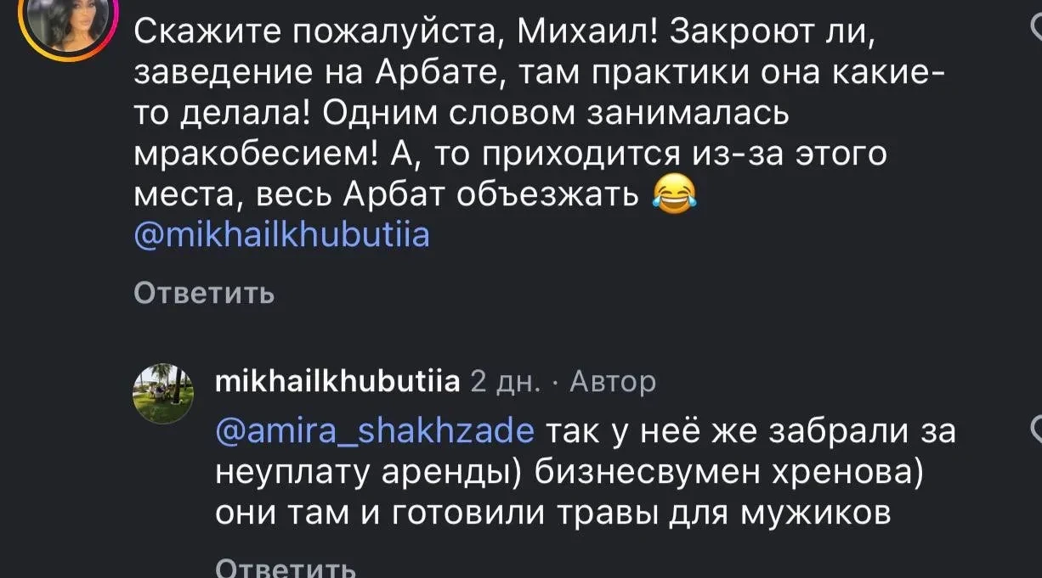Click the "2 дн." timestamp on the reply
The height and width of the screenshot is (578, 1042).
click(x=506, y=382)
